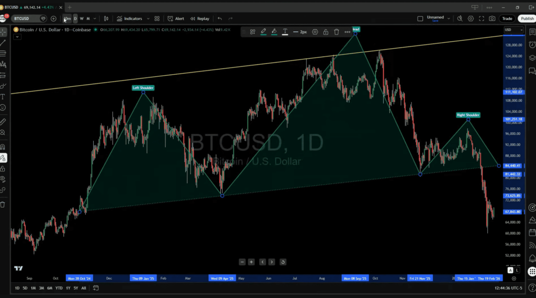
Task: Take a chart snapshot camera icon
Action: pos(492,19)
